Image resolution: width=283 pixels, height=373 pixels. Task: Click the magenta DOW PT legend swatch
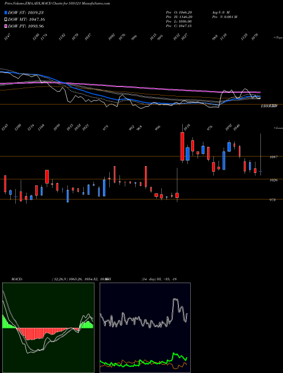(6, 26)
